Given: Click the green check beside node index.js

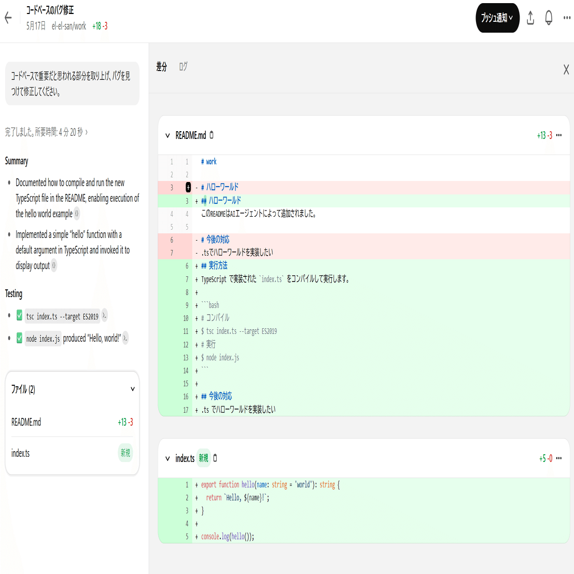Looking at the screenshot, I should click(x=19, y=338).
